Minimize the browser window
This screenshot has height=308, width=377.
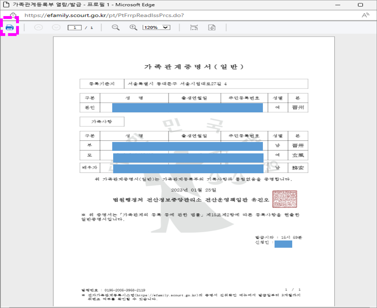click(x=338, y=4)
